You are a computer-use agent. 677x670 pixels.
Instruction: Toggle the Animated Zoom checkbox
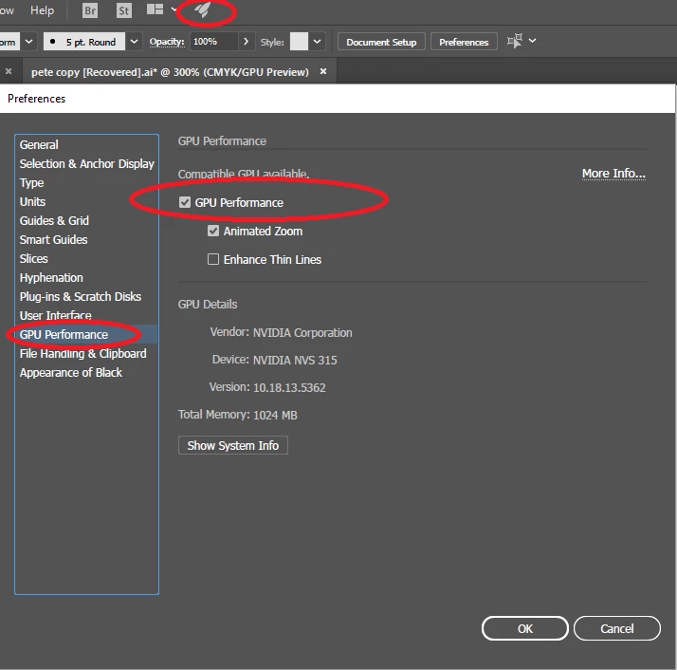pos(213,231)
